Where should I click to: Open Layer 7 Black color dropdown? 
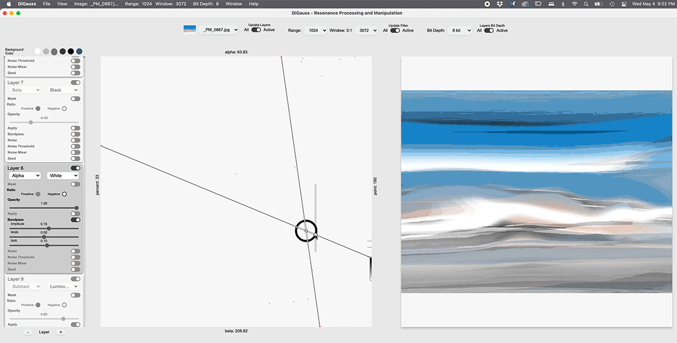pyautogui.click(x=63, y=90)
